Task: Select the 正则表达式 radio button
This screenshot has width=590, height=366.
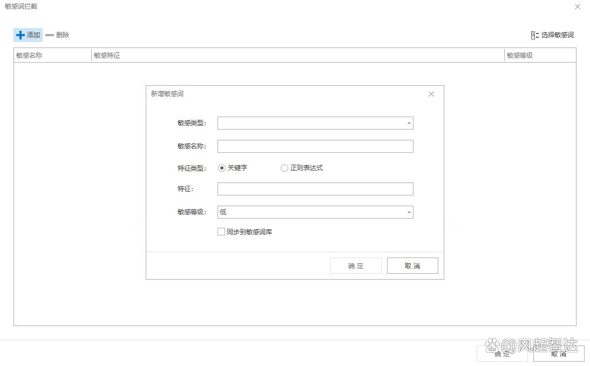Action: pyautogui.click(x=284, y=168)
